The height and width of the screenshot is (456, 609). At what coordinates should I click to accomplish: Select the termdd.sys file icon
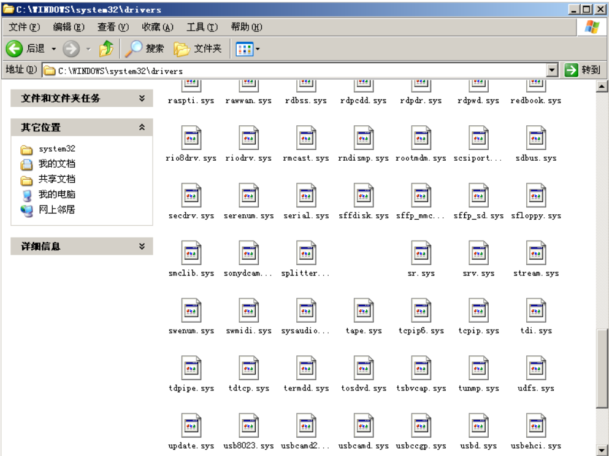[x=306, y=368]
